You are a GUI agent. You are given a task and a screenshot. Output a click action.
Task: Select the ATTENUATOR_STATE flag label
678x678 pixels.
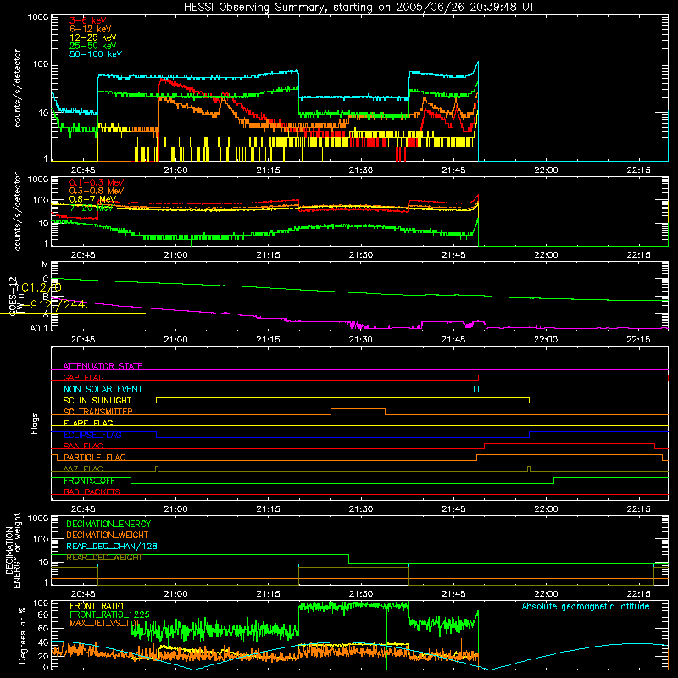(103, 366)
